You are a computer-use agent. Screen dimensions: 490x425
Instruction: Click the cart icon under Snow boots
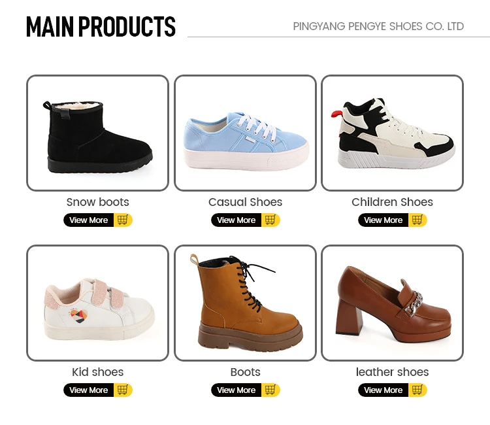pyautogui.click(x=122, y=220)
